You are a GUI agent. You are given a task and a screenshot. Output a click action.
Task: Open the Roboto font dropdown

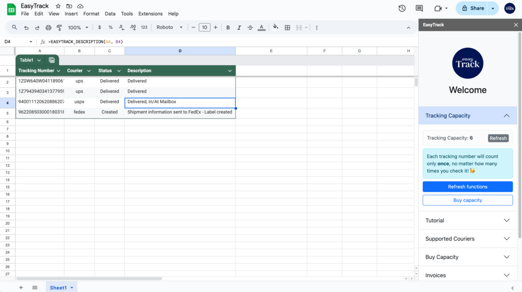tap(169, 27)
